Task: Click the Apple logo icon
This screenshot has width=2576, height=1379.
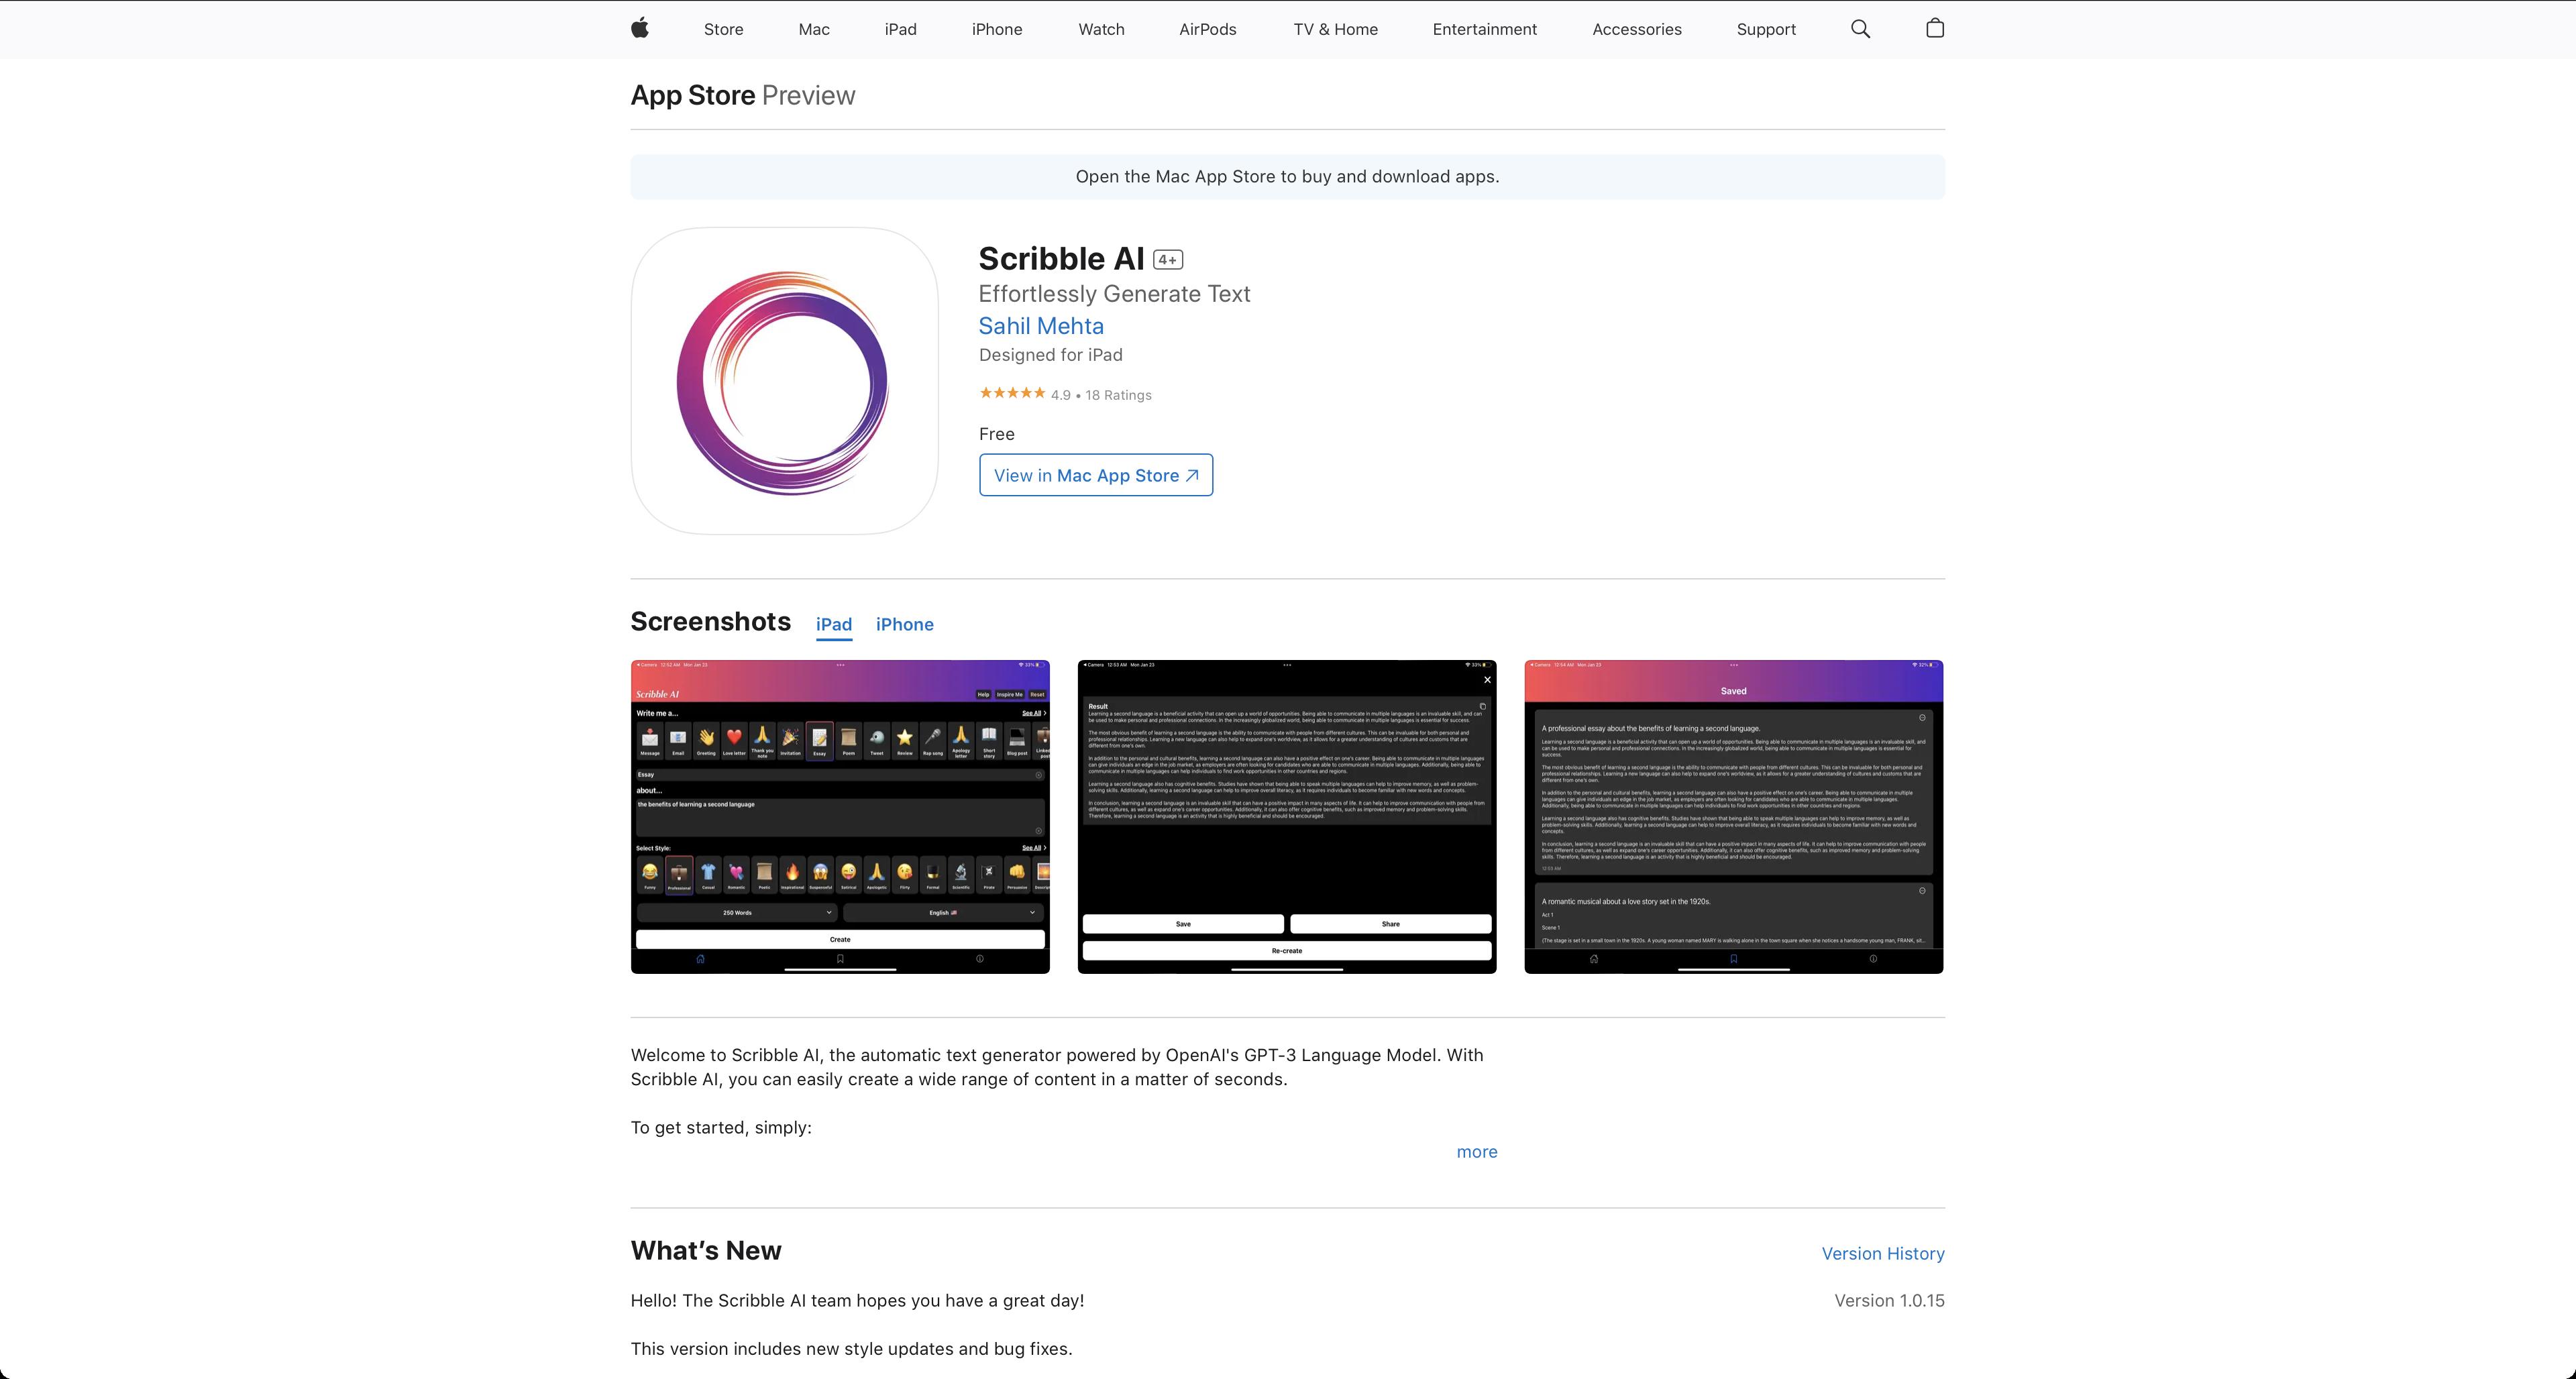Action: [640, 28]
